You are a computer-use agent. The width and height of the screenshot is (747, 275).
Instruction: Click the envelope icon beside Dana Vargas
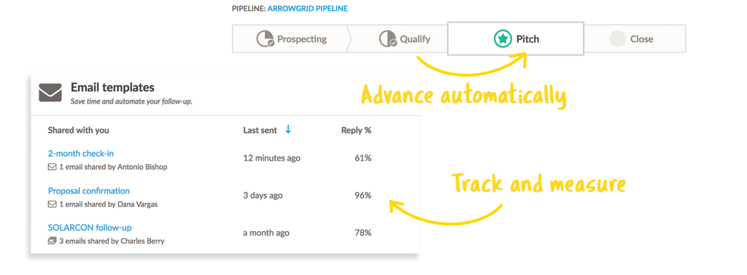[52, 204]
